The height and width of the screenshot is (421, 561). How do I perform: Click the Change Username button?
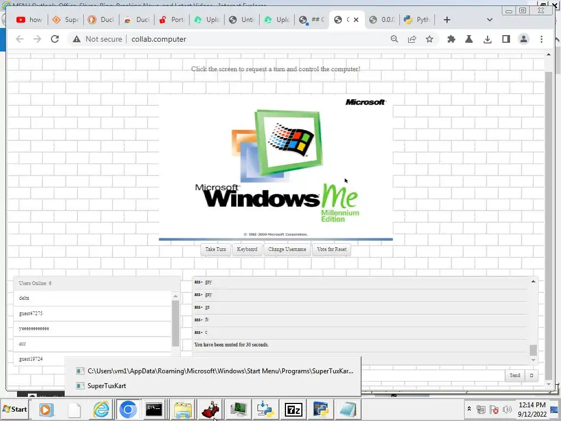point(287,249)
